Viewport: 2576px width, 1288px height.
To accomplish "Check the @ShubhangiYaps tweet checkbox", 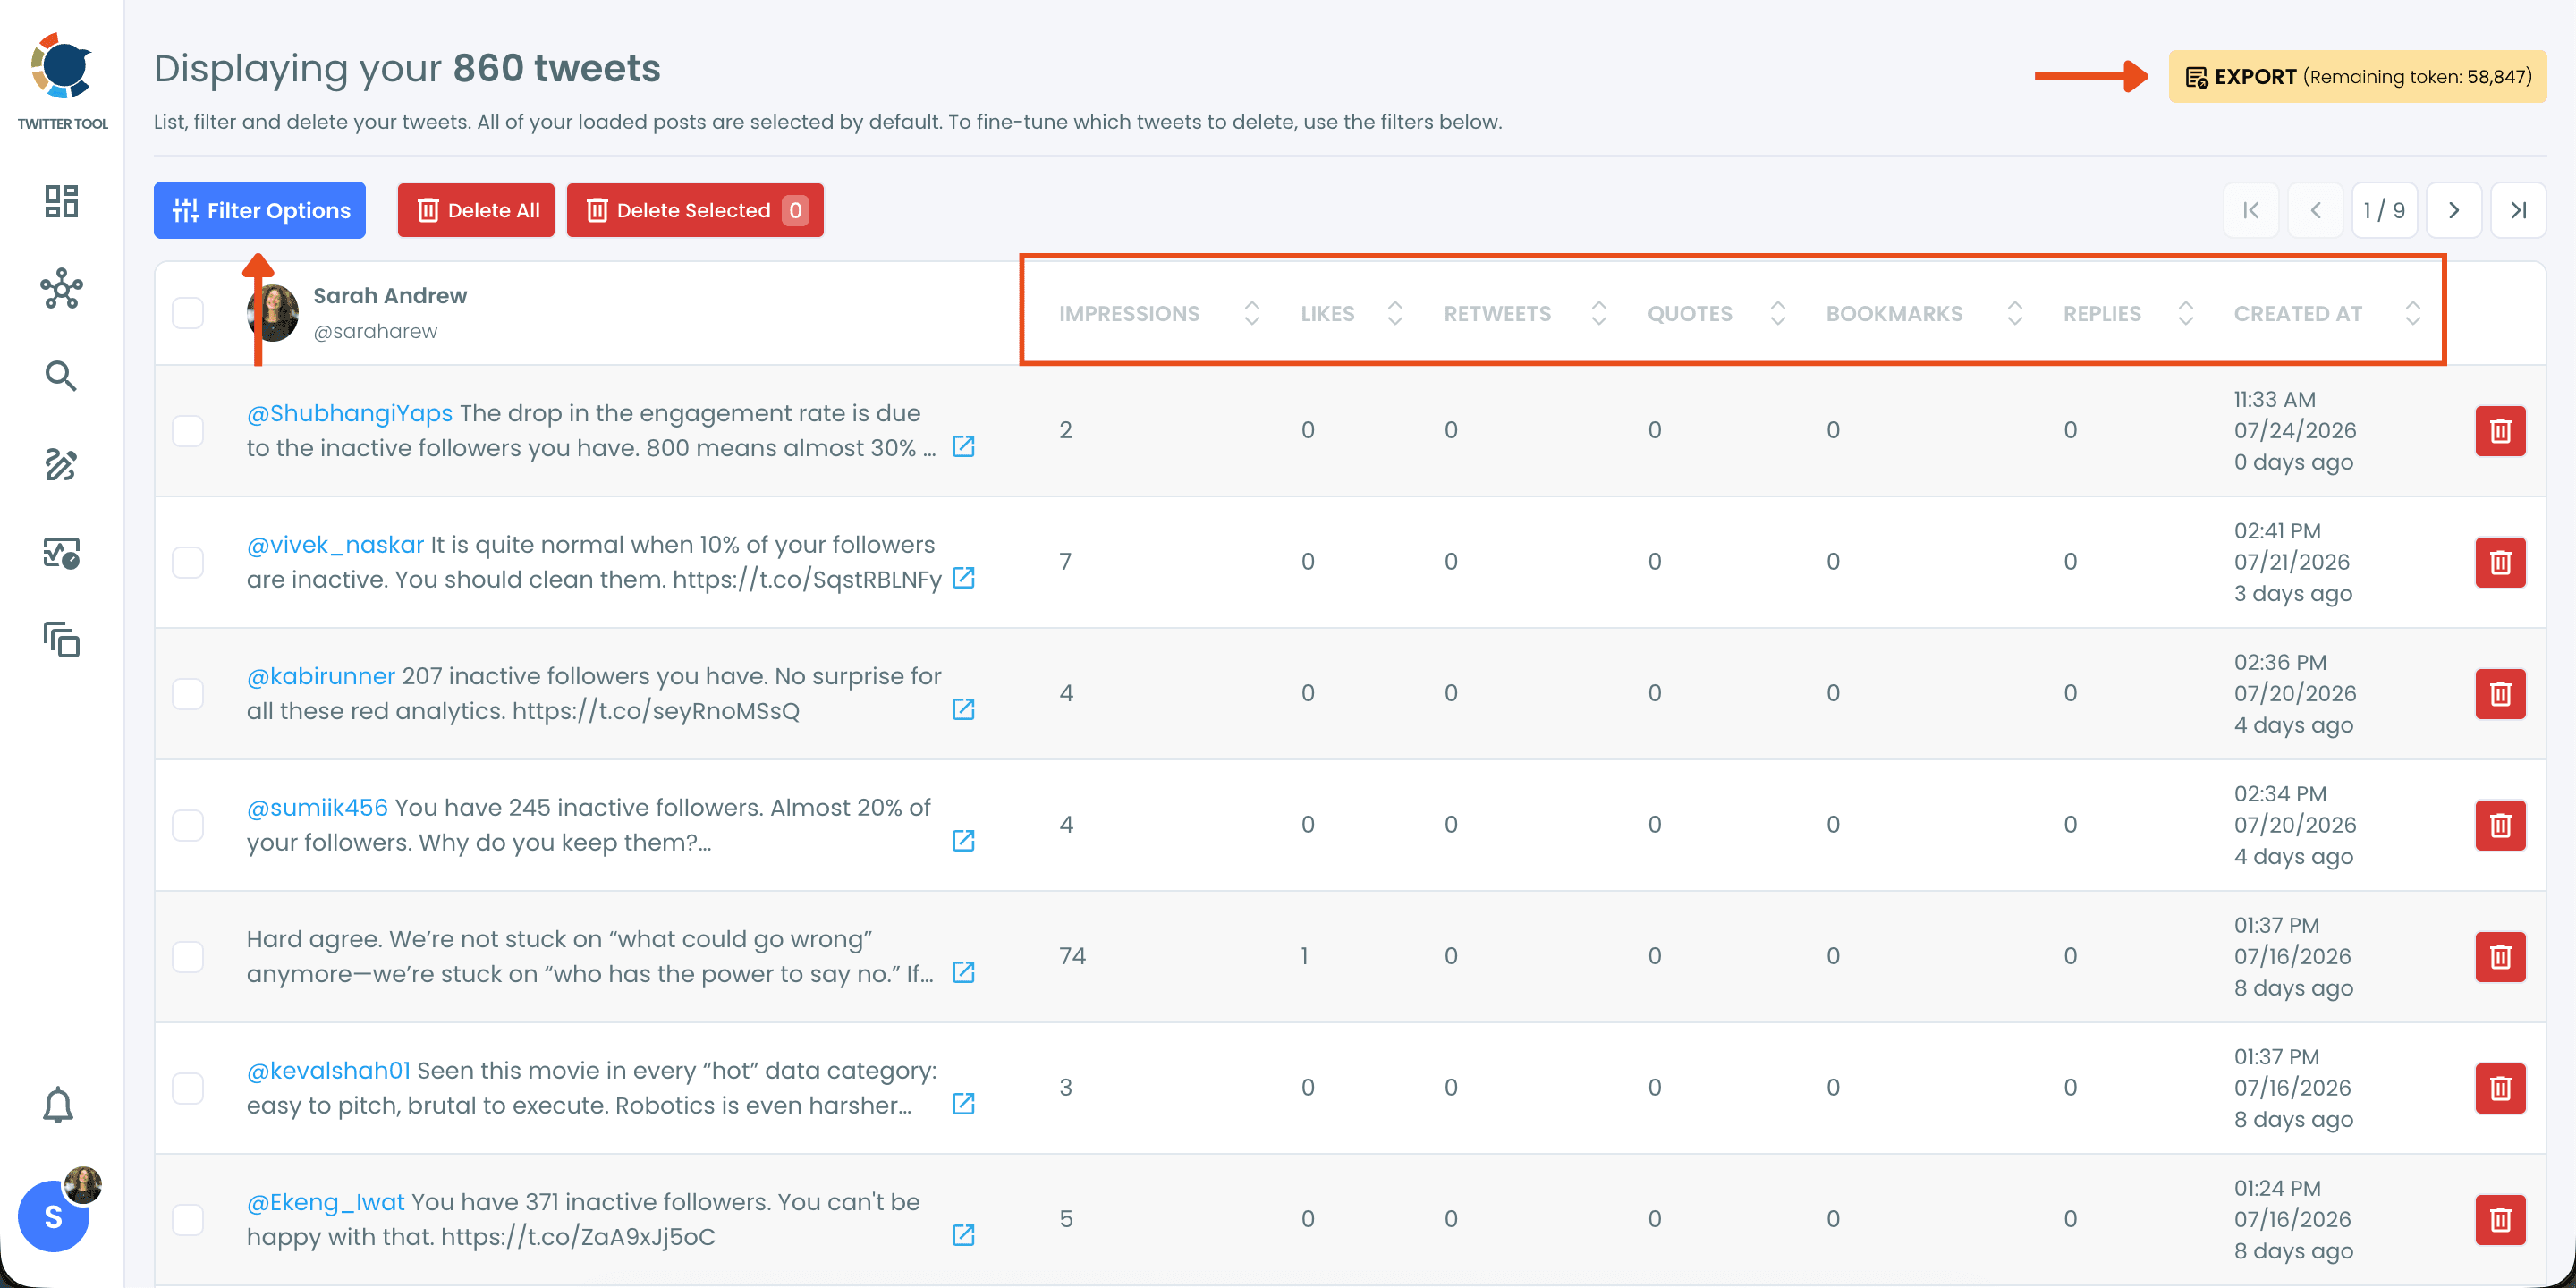I will pos(188,431).
